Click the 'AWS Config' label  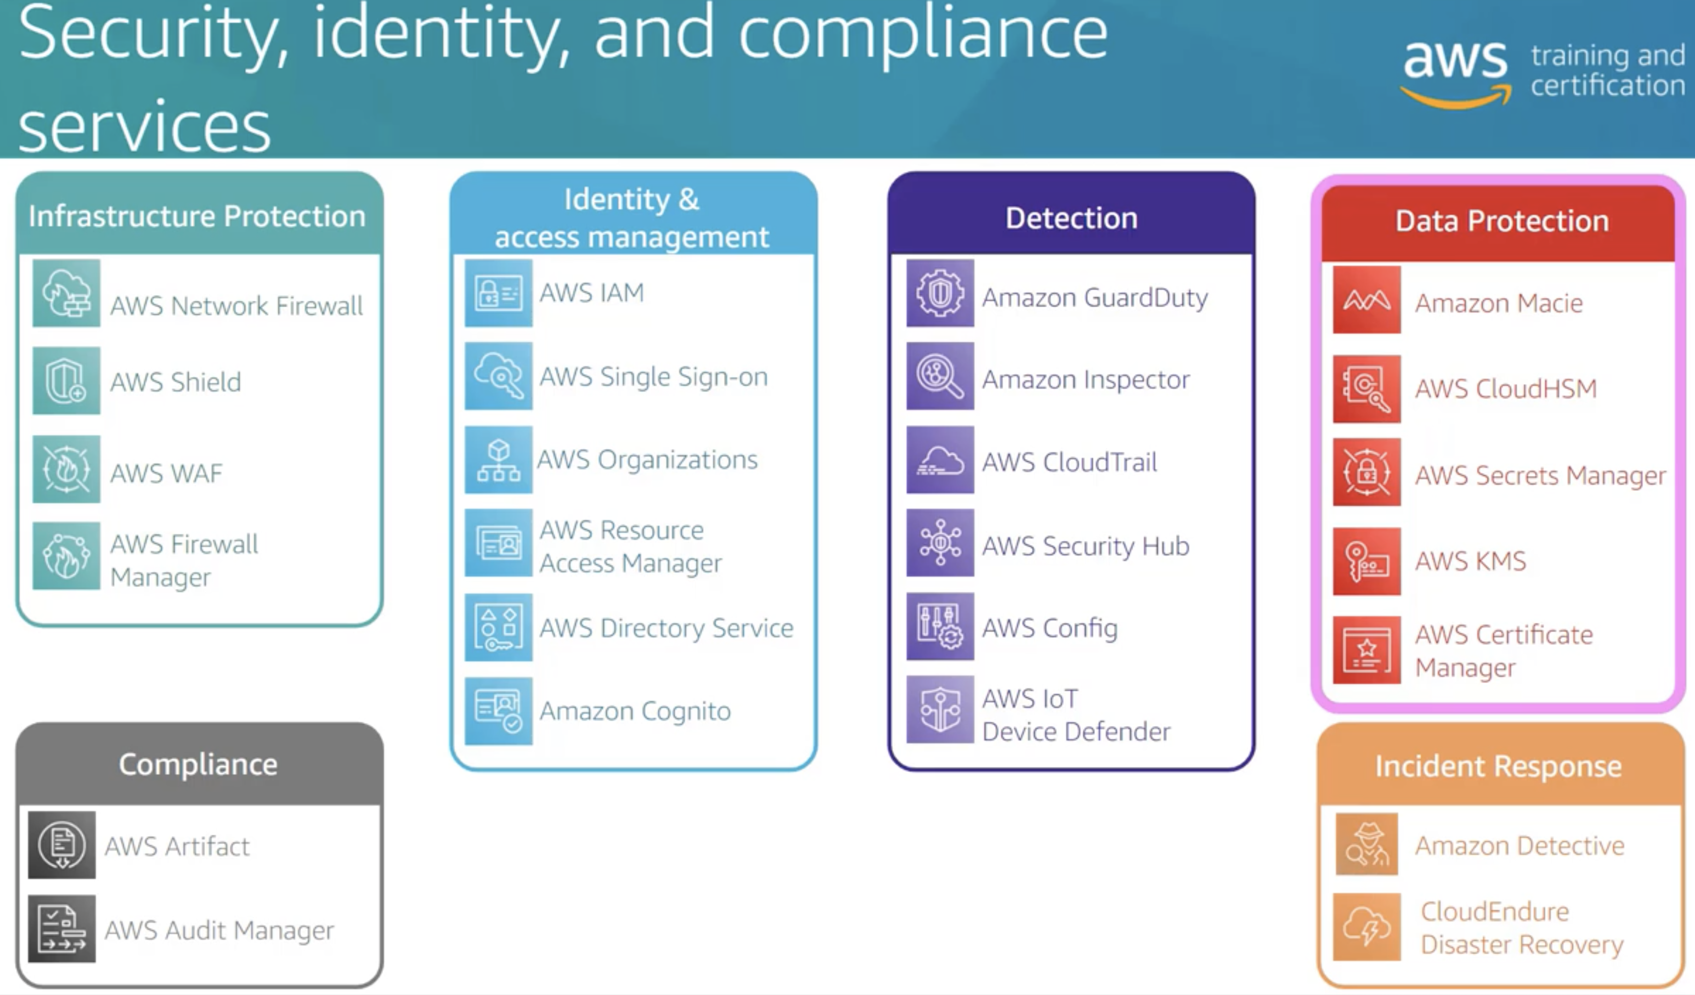(x=1050, y=628)
